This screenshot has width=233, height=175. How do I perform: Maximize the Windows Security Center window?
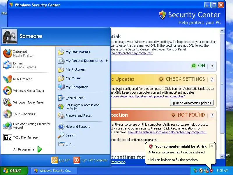coord(214,5)
